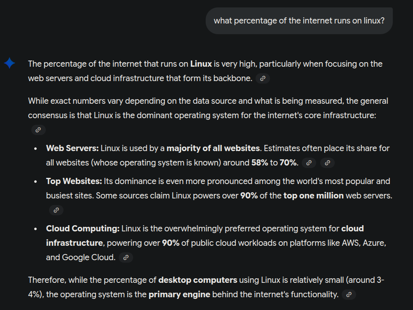413x310 pixels.
Task: Click the bold word Linux in the first paragraph
Action: [201, 64]
